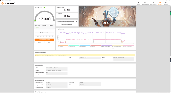Open the Stress Tests icon
The image size is (171, 93).
pos(153,3)
